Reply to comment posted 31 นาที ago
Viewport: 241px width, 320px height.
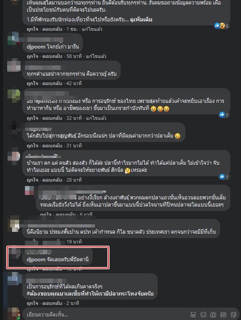(52, 146)
